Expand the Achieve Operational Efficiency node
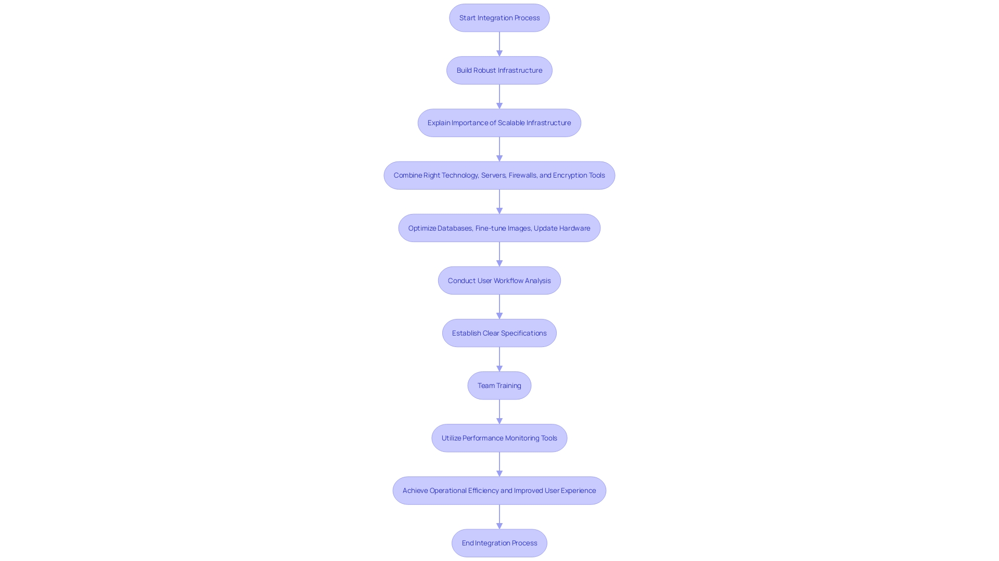 499,490
